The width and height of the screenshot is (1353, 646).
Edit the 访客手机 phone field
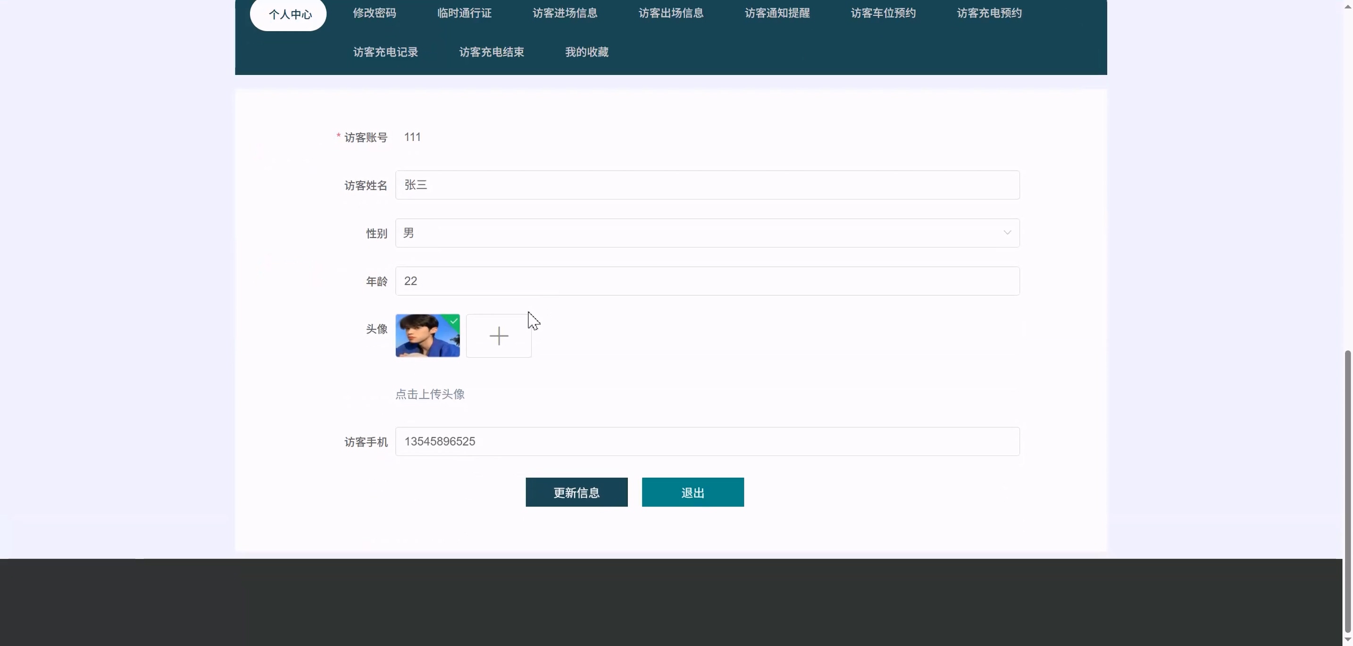[707, 441]
